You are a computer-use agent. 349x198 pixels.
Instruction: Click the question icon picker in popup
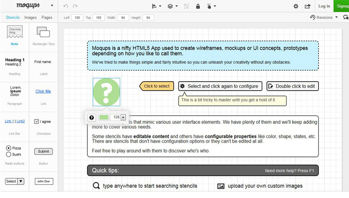pos(92,117)
